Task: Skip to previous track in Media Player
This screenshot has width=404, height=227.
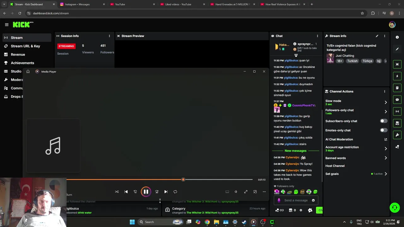Action: (126, 192)
